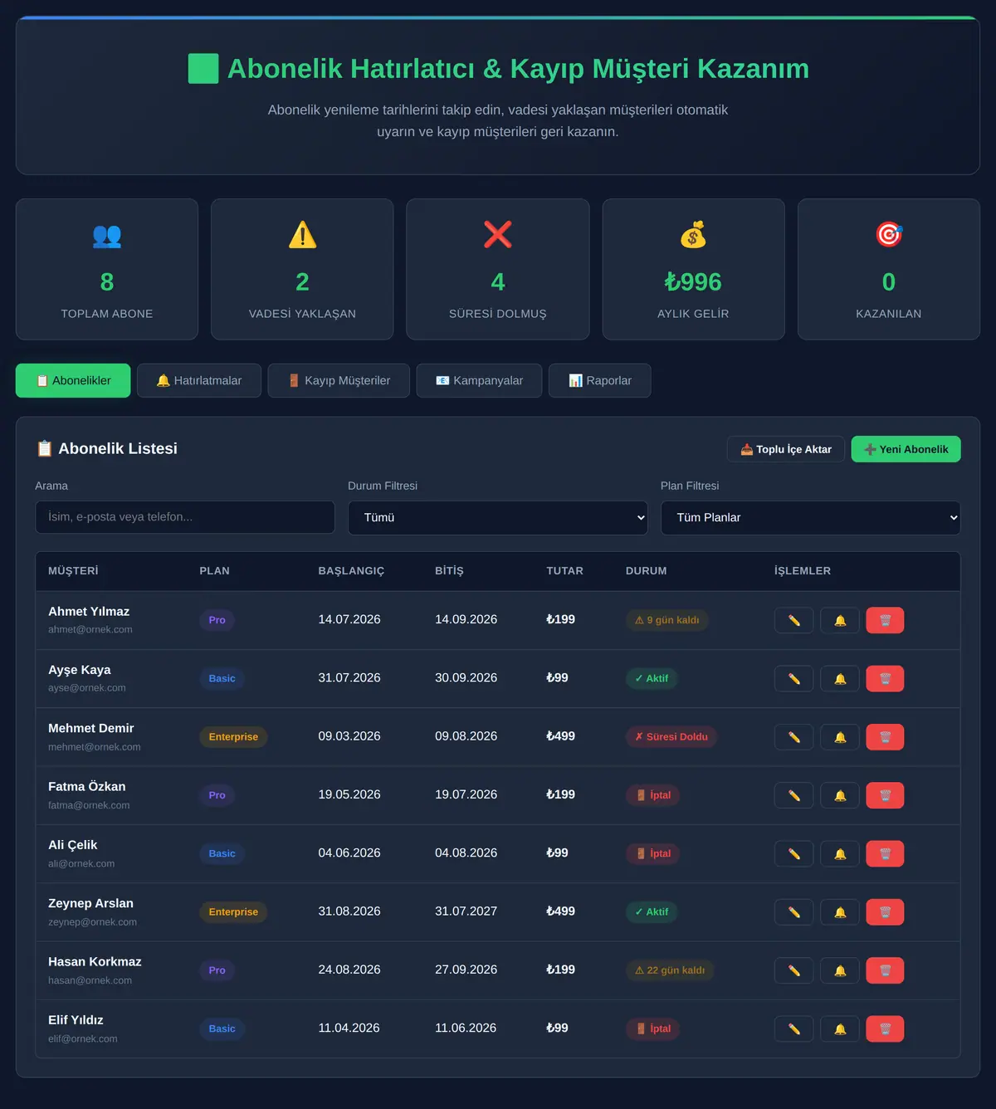This screenshot has height=1109, width=996.
Task: Open edit pencil for Ali Çelik
Action: (x=793, y=853)
